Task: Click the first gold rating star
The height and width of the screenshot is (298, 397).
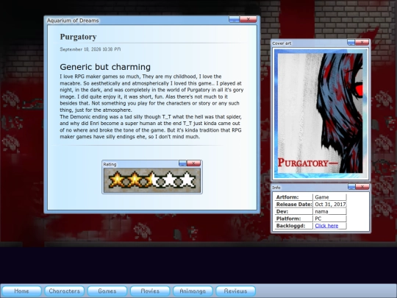Action: pos(117,180)
